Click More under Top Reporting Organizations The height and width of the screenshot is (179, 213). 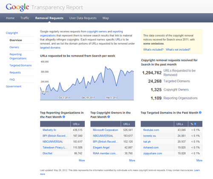82,160
